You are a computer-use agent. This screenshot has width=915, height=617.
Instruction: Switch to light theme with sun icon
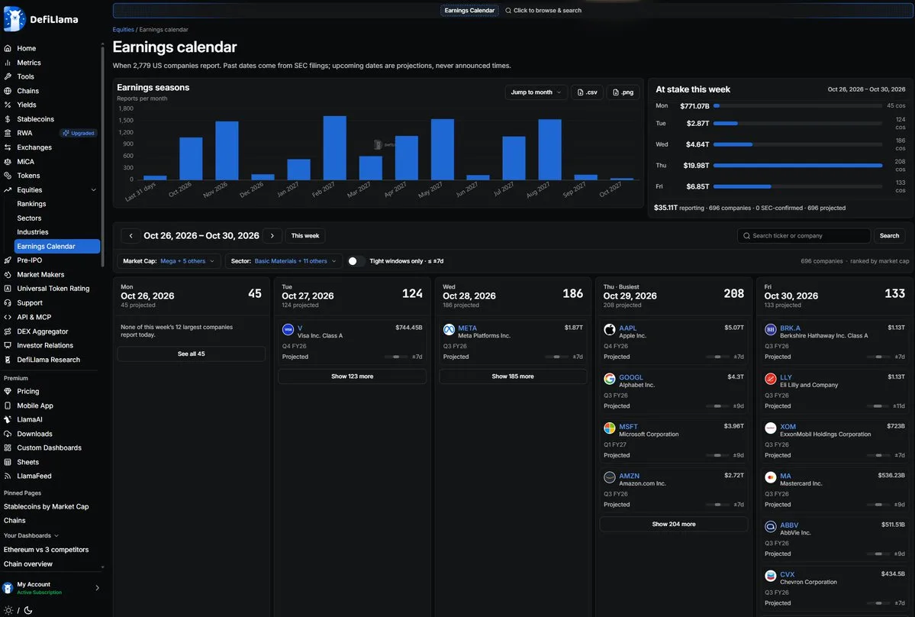pyautogui.click(x=8, y=611)
